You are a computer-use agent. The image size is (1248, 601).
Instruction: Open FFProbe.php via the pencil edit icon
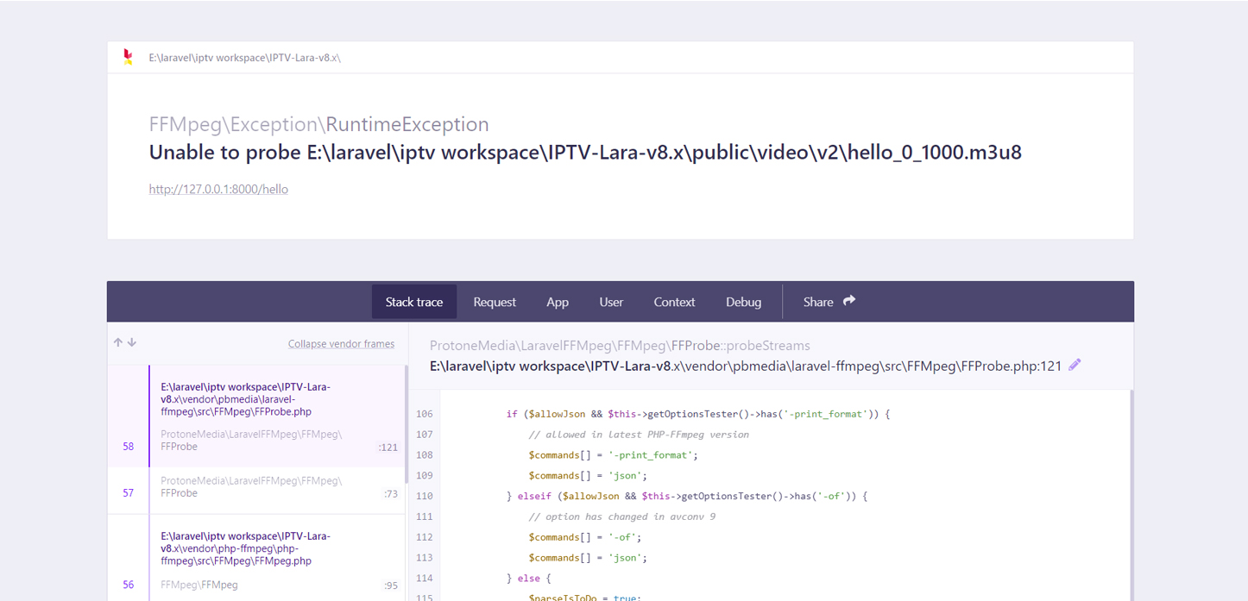click(x=1075, y=365)
